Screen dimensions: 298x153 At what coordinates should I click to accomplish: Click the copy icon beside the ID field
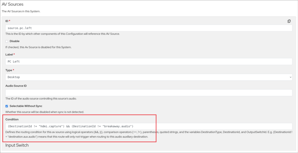click(289, 21)
